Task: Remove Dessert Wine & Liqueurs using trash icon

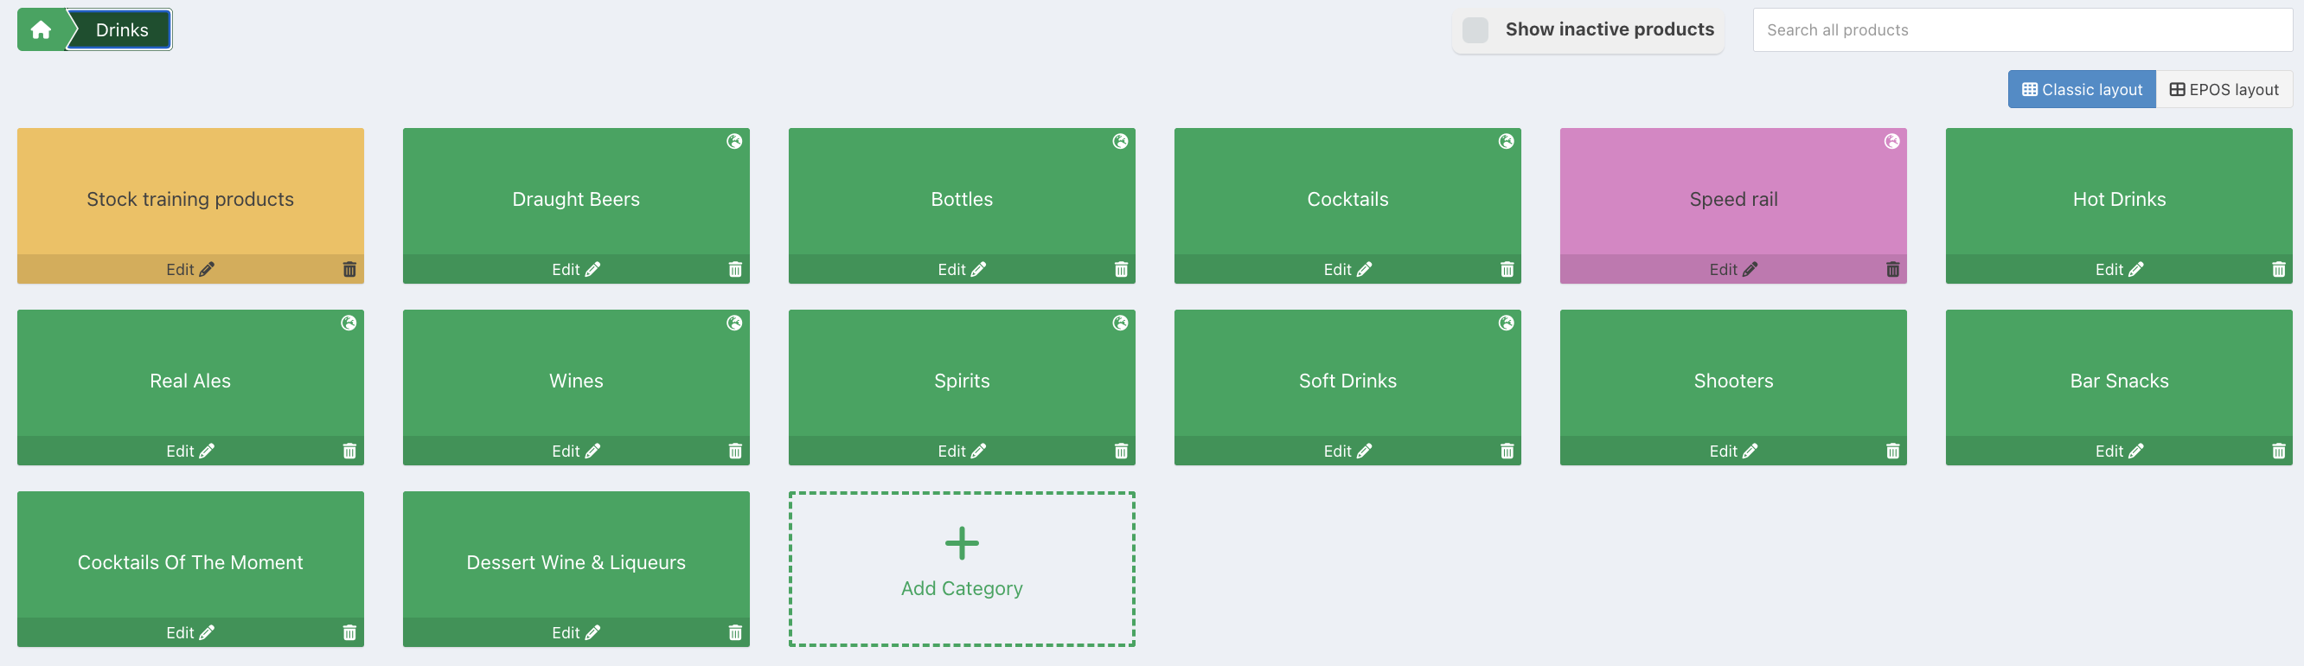Action: click(735, 632)
